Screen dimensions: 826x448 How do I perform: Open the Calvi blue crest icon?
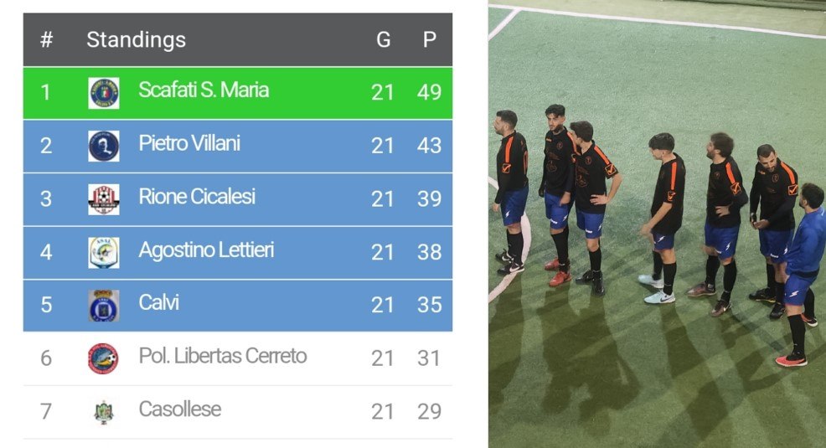click(103, 306)
